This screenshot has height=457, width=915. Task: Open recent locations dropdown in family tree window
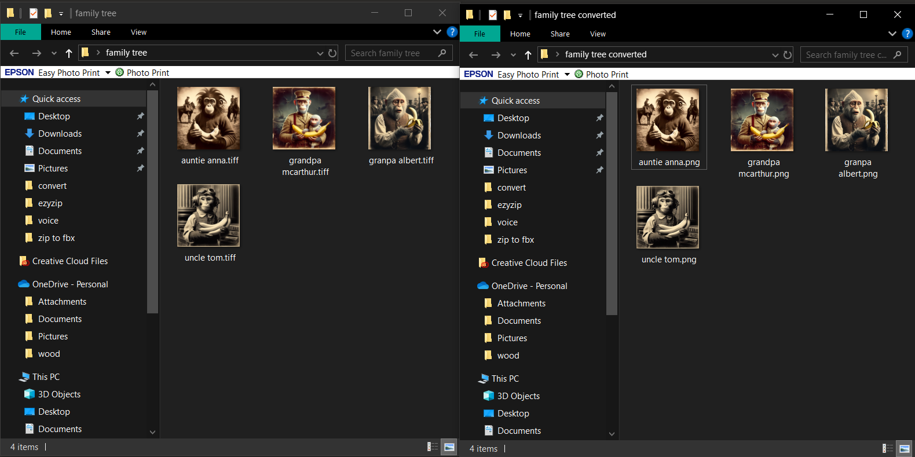point(54,53)
